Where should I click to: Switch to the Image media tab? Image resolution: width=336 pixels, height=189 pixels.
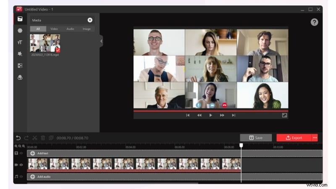[x=87, y=29]
